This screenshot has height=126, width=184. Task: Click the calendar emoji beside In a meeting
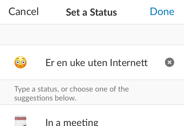(x=21, y=121)
